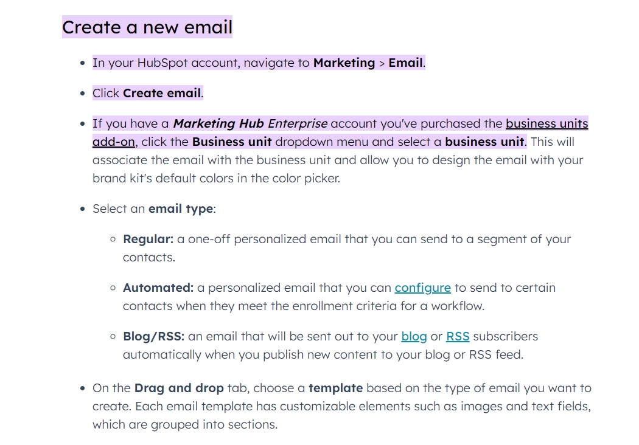Click the bullet before Select an email type
The width and height of the screenshot is (639, 445).
83,209
